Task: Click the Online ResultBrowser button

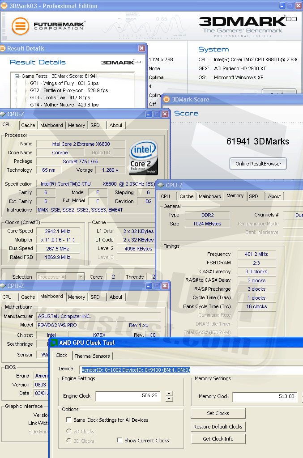Action: (258, 164)
